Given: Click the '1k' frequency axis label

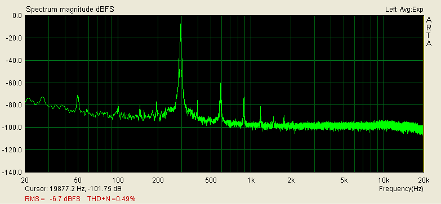Looking at the screenshot, I should 251,180.
